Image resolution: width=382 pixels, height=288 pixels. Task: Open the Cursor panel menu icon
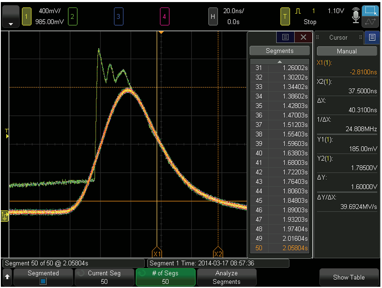372,37
